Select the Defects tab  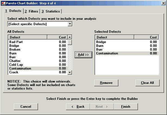click(13, 11)
